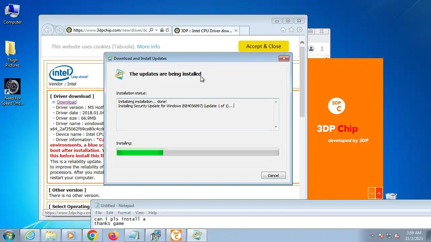
Task: Open the Windows Start orb
Action: coord(9,235)
